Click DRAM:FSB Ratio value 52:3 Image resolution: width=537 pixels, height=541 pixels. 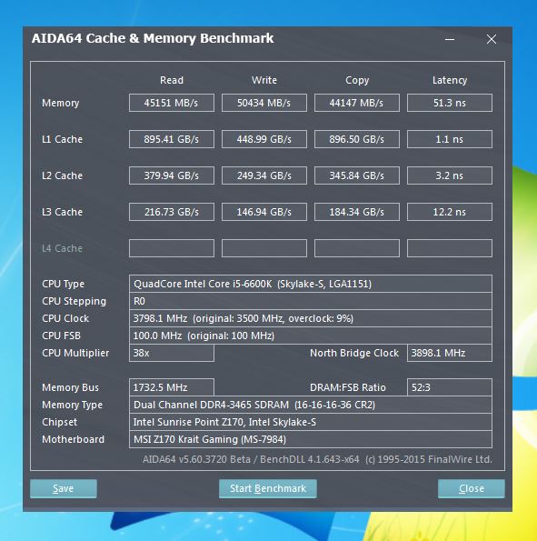coord(450,387)
